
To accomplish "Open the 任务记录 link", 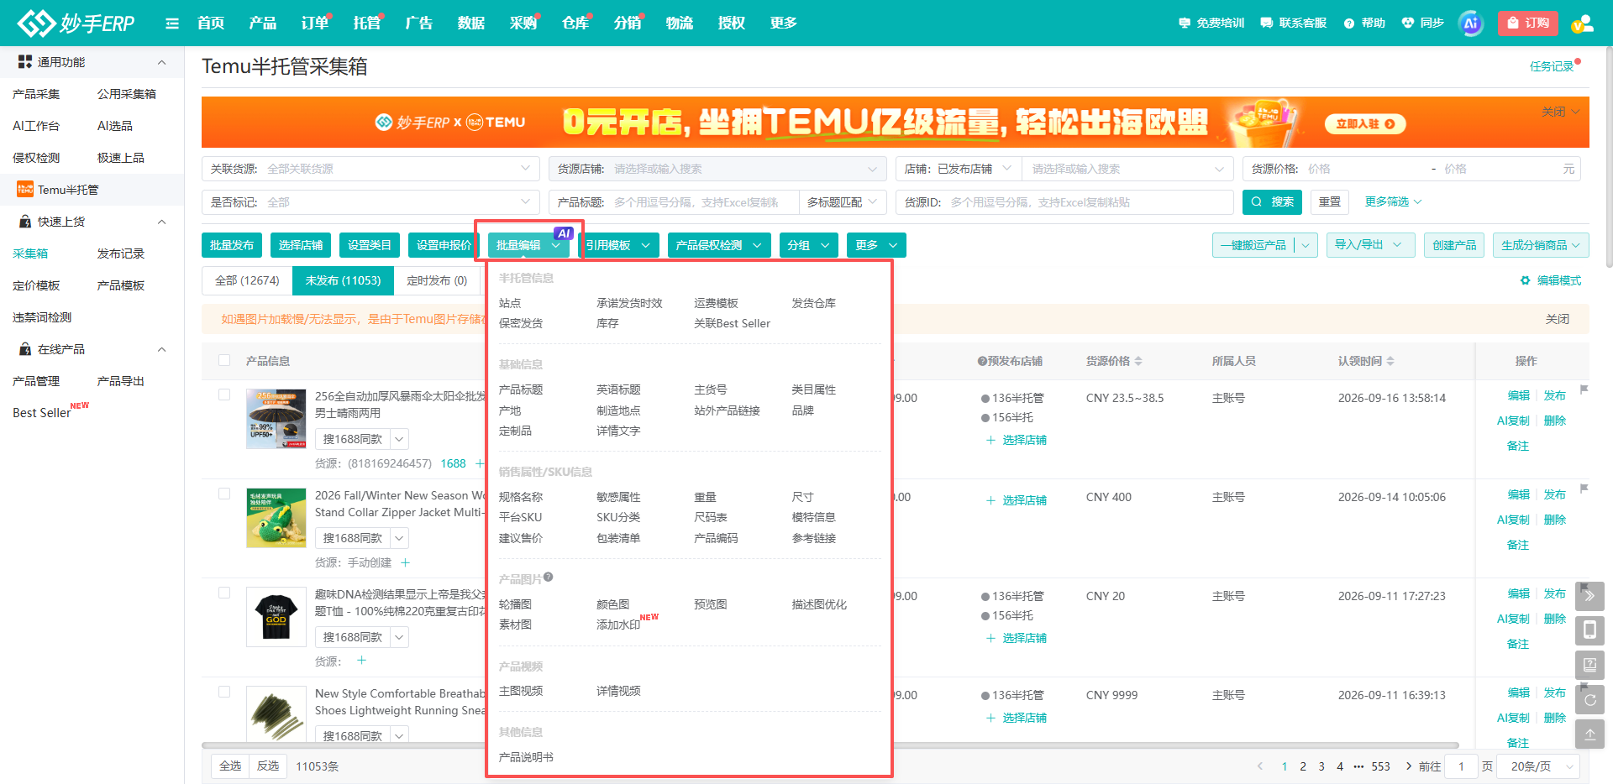I will 1552,66.
